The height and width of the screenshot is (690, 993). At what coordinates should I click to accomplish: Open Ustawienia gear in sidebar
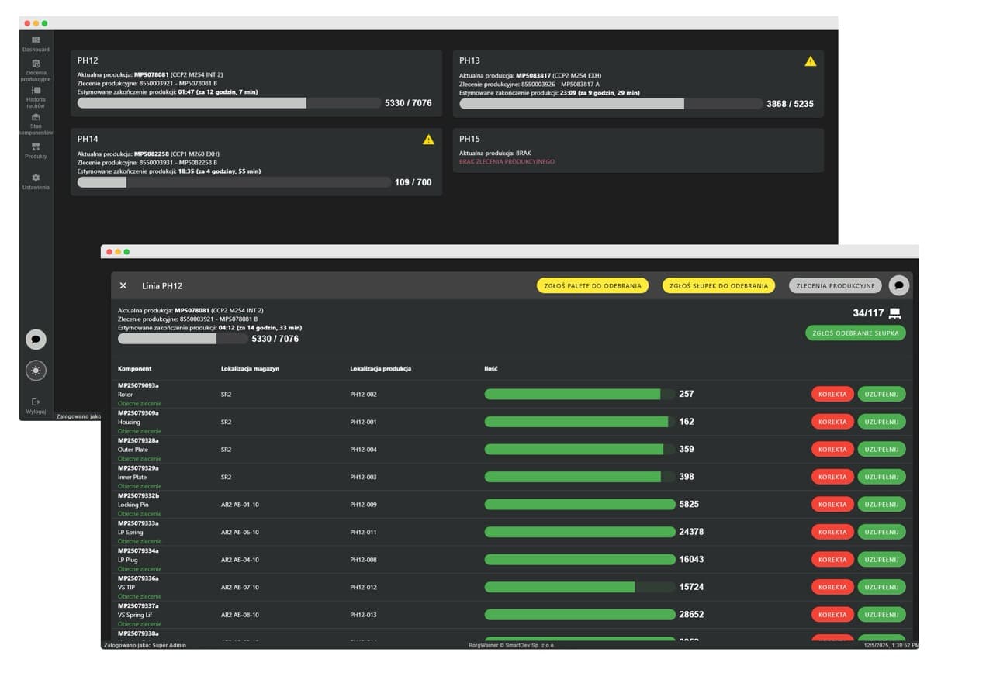[x=36, y=178]
